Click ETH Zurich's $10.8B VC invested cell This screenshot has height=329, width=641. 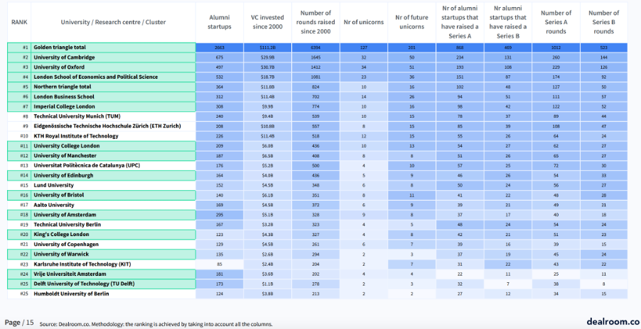point(268,126)
